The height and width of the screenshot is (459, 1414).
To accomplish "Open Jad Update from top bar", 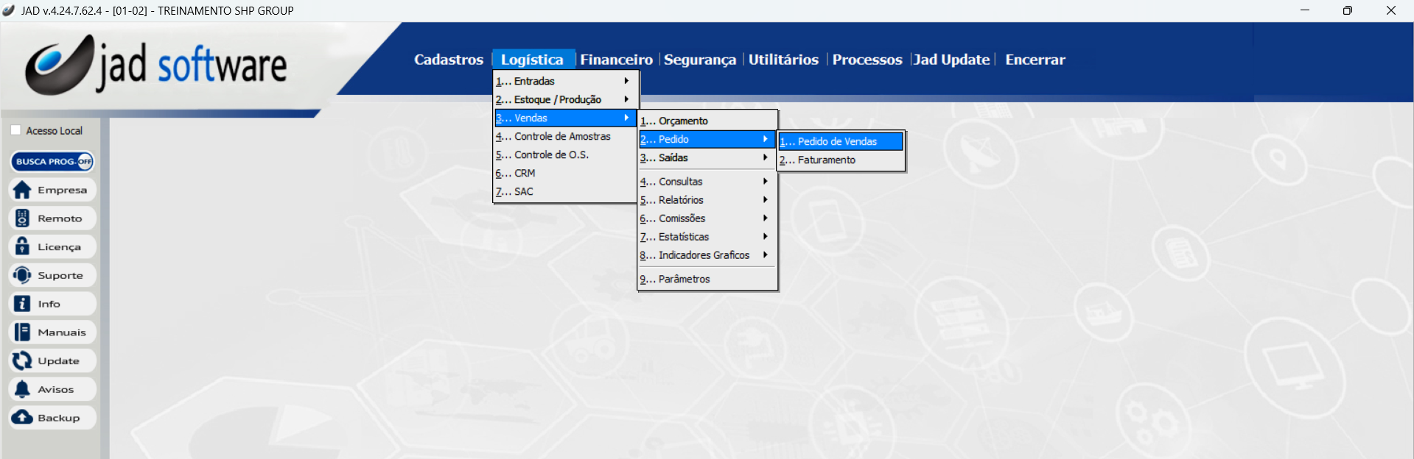I will tap(951, 60).
